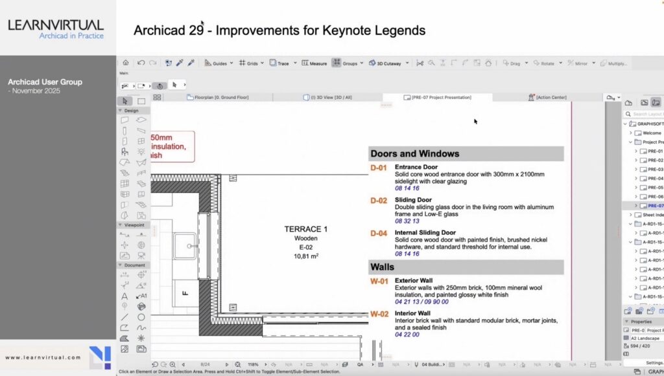Viewport: 664px width, 376px height.
Task: Select the Beam tool in Design toolbox
Action: pyautogui.click(x=141, y=131)
